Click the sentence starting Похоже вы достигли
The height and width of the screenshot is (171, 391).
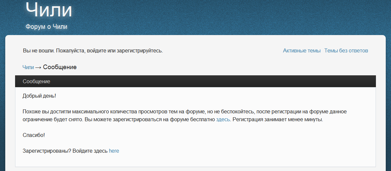(x=185, y=116)
